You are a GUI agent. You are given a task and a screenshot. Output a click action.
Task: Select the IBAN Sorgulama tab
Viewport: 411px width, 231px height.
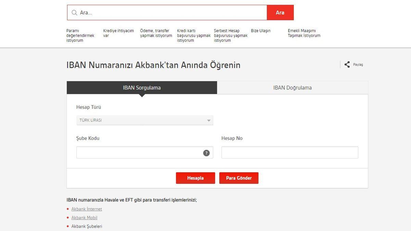141,88
